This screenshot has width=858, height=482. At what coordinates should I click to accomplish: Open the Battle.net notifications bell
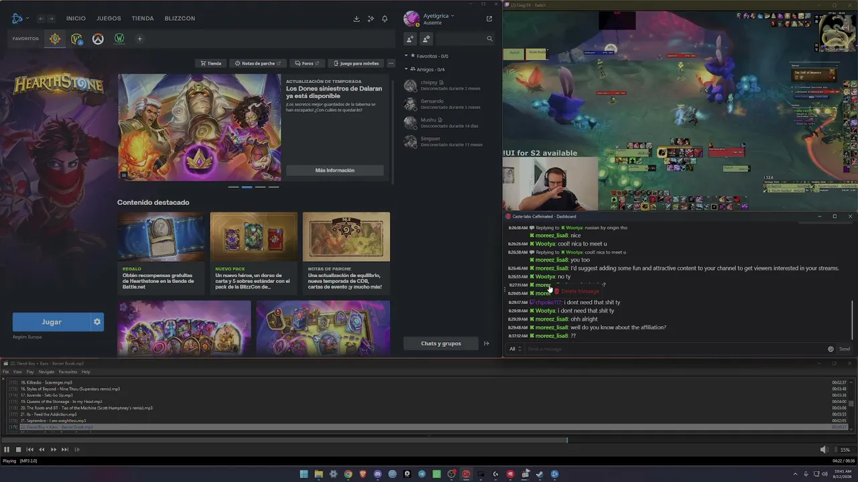[385, 19]
